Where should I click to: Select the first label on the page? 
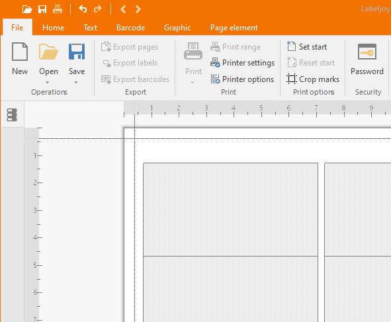[x=230, y=210]
